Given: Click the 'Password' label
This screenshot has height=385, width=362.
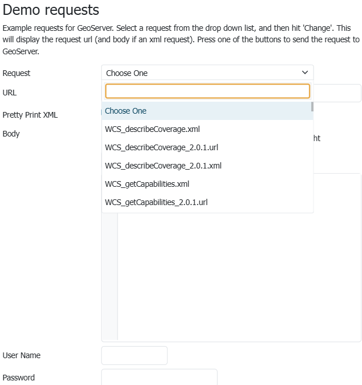Looking at the screenshot, I should [19, 378].
